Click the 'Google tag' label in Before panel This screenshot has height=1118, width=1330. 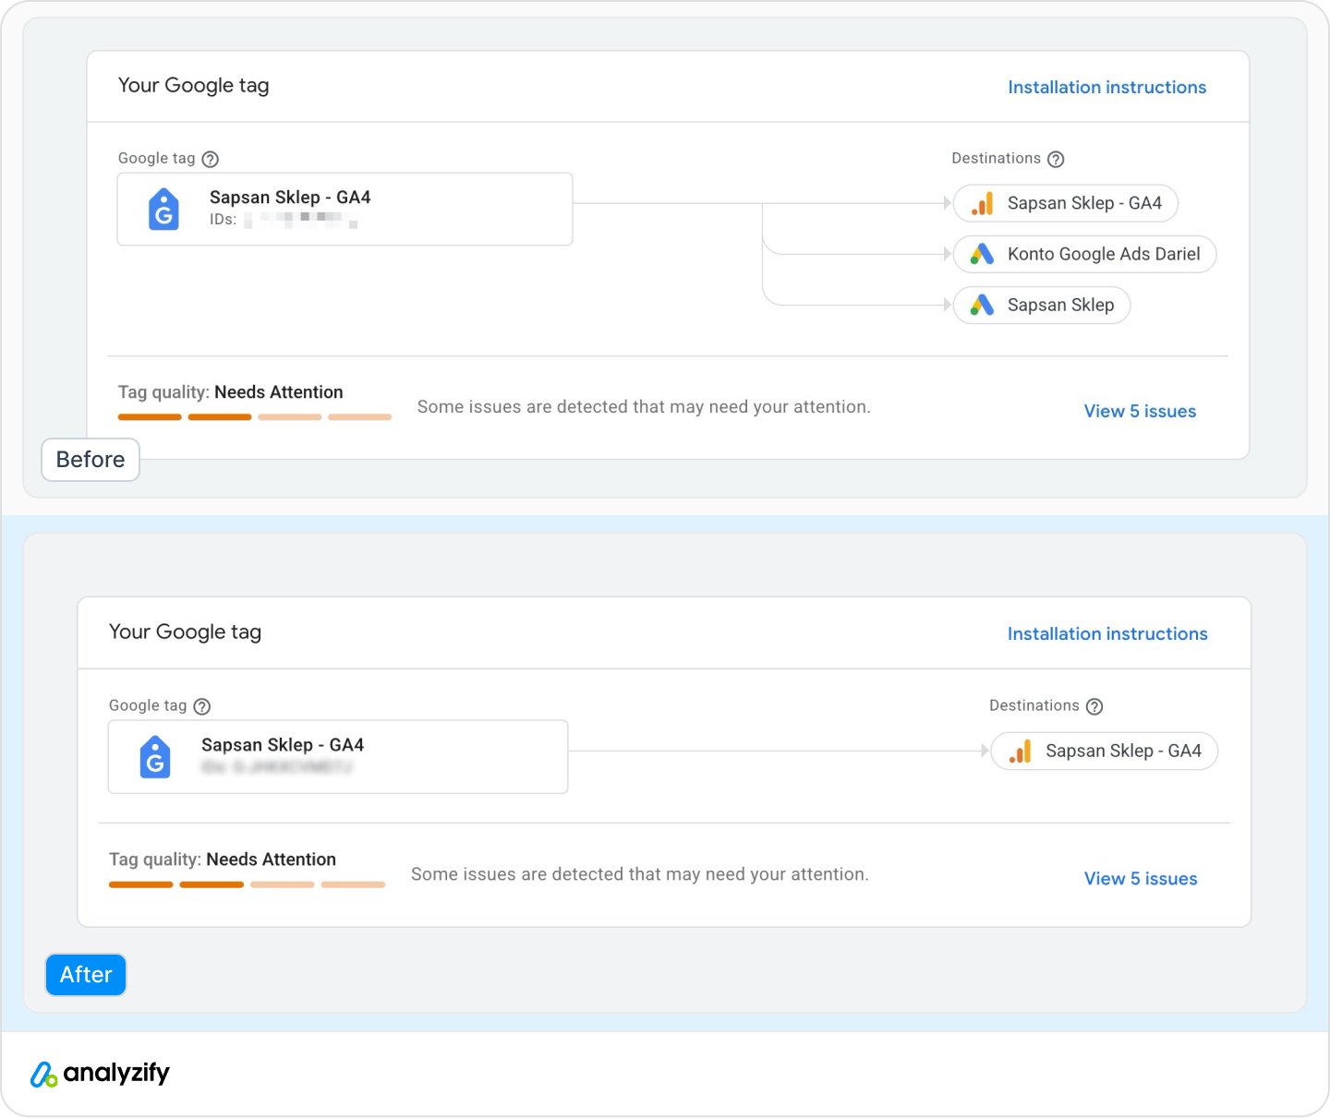[157, 159]
